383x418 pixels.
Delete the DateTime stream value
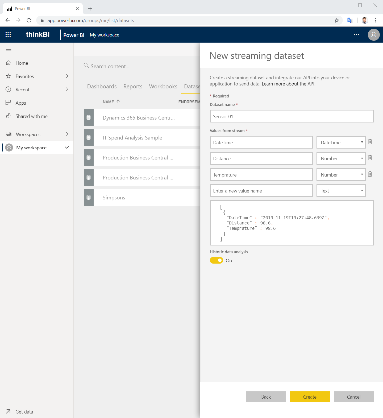point(370,142)
